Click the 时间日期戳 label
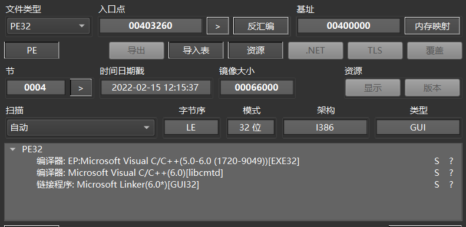 [x=122, y=71]
